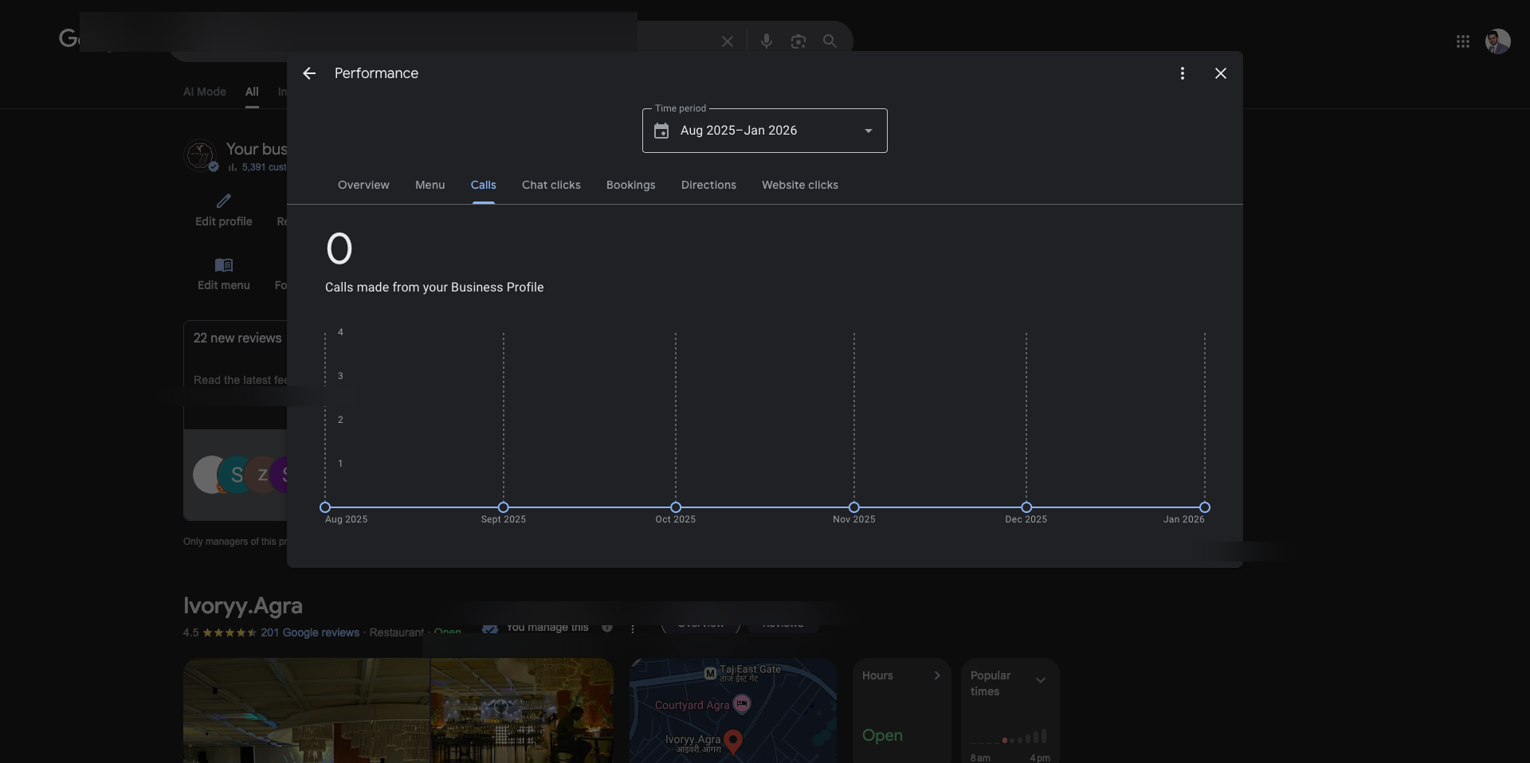The height and width of the screenshot is (763, 1530).
Task: Open the business more options dots
Action: [633, 628]
